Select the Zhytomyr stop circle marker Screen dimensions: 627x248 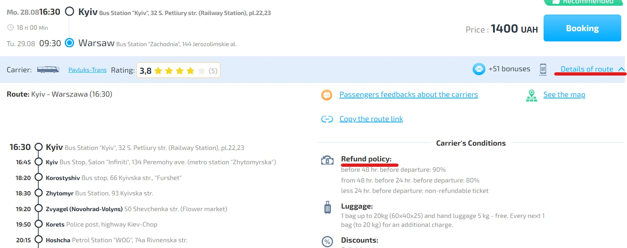[38, 193]
